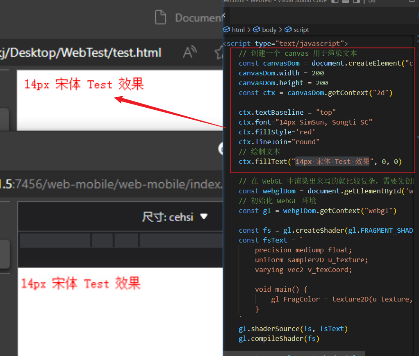Click the ctx.lineJoin="round" line

click(279, 142)
